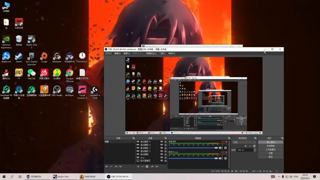Select the Forza Horizon 5 icon
Image resolution: width=320 pixels, height=180 pixels.
(x=82, y=92)
